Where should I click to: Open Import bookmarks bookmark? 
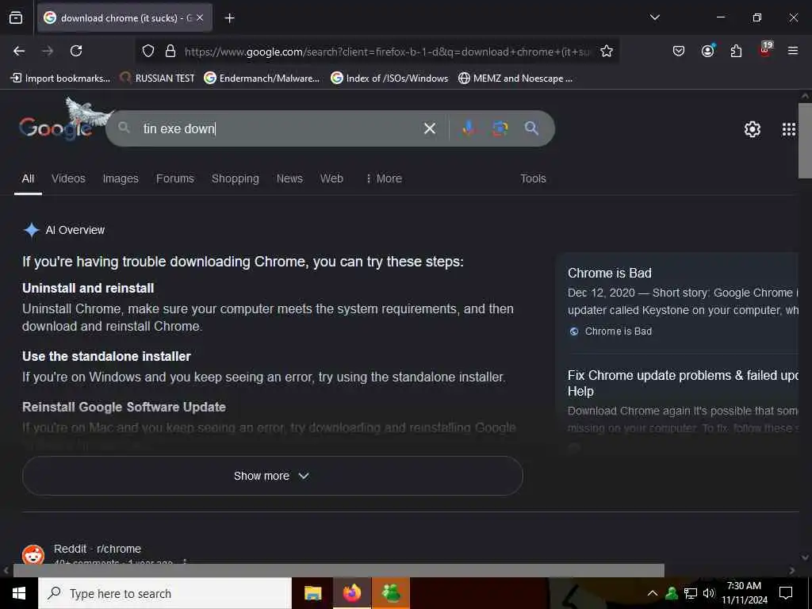point(60,79)
